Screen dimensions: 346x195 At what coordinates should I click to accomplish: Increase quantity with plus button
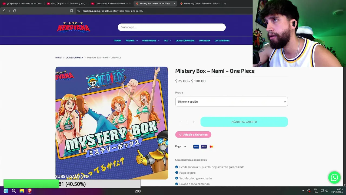pyautogui.click(x=194, y=122)
